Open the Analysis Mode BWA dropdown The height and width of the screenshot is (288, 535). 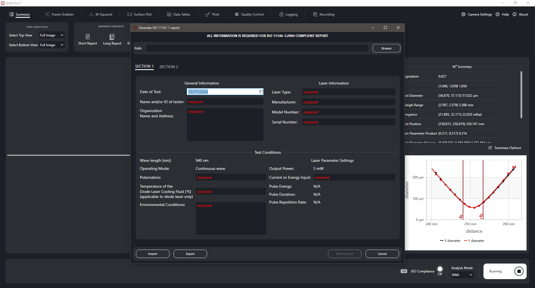[462, 275]
